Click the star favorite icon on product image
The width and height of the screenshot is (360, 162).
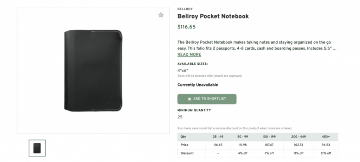[161, 15]
